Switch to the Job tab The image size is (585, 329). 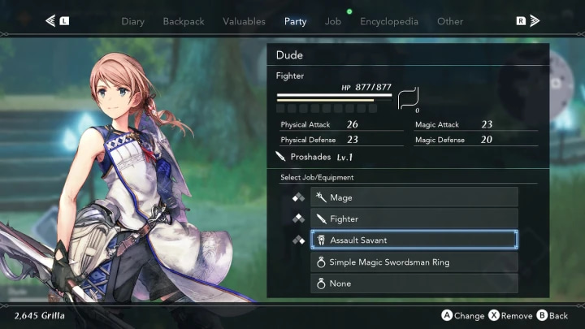click(x=333, y=22)
